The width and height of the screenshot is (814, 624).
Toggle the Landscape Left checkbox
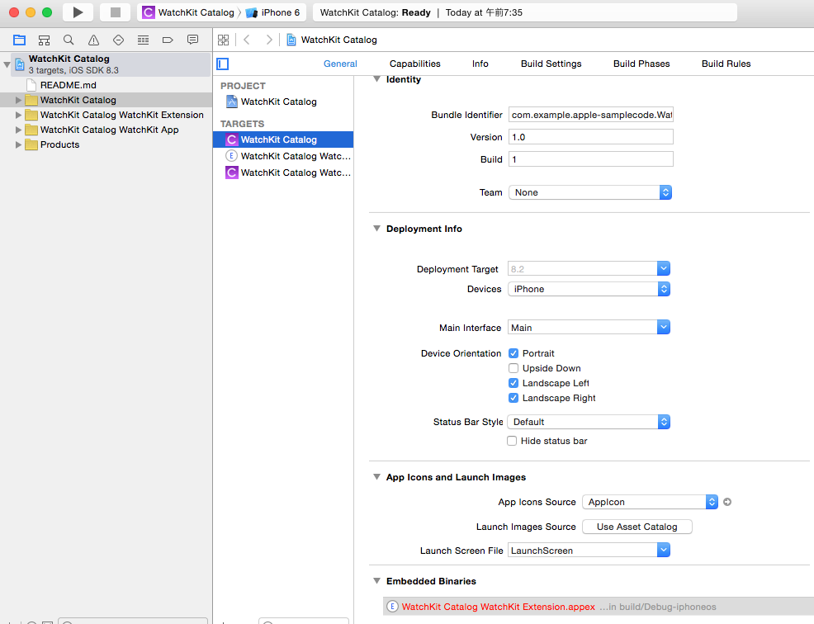[x=513, y=383]
